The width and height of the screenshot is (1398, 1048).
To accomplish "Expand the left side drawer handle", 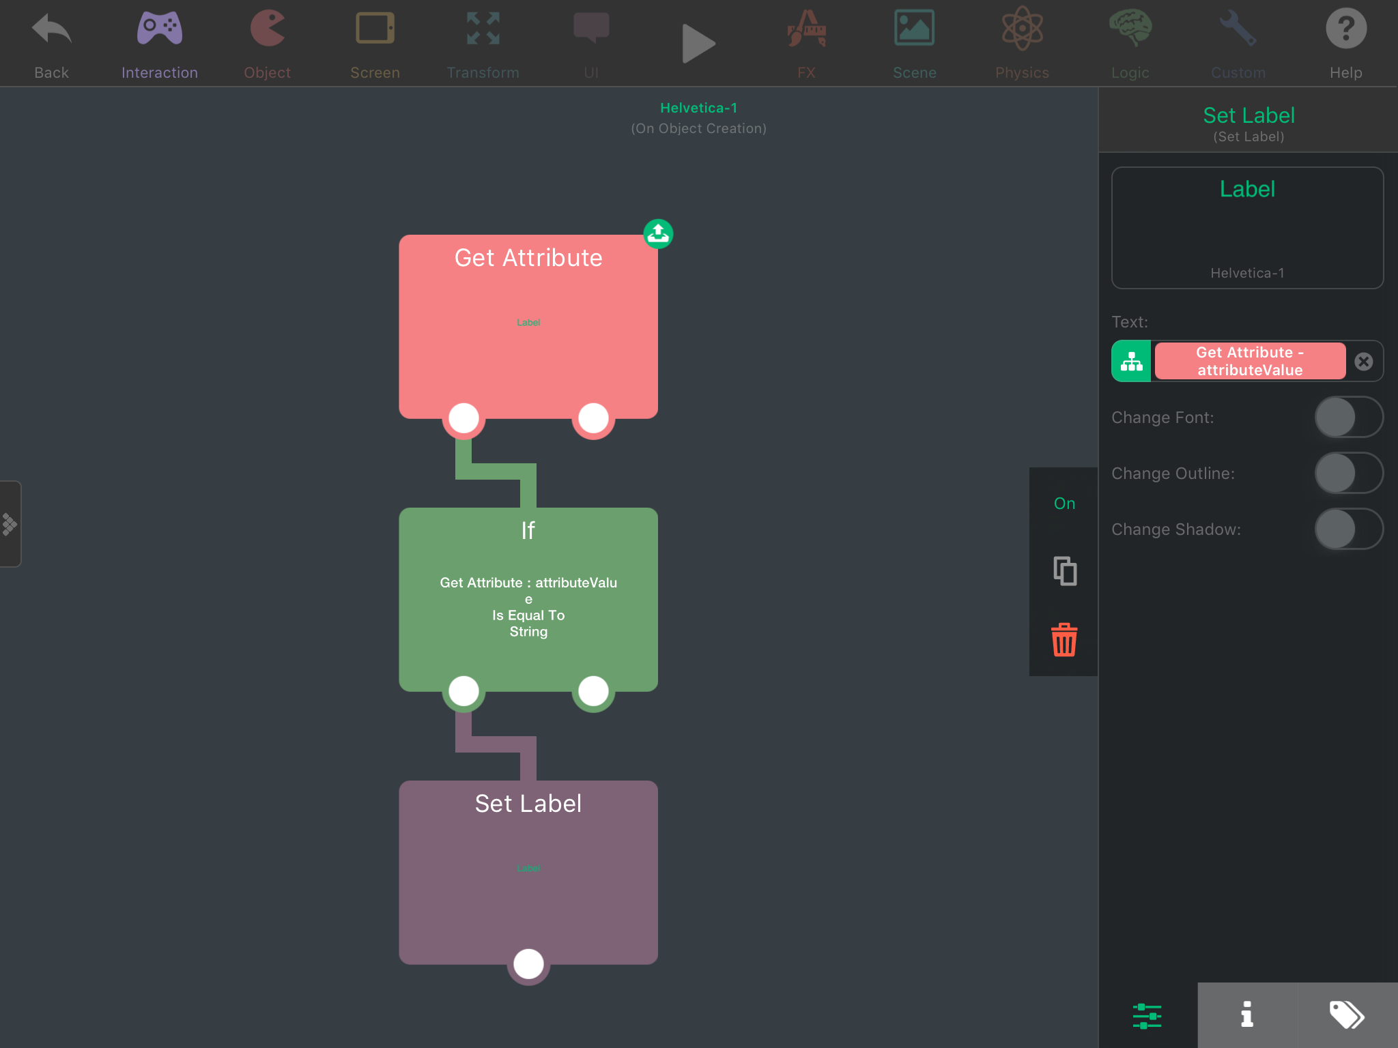I will click(10, 524).
